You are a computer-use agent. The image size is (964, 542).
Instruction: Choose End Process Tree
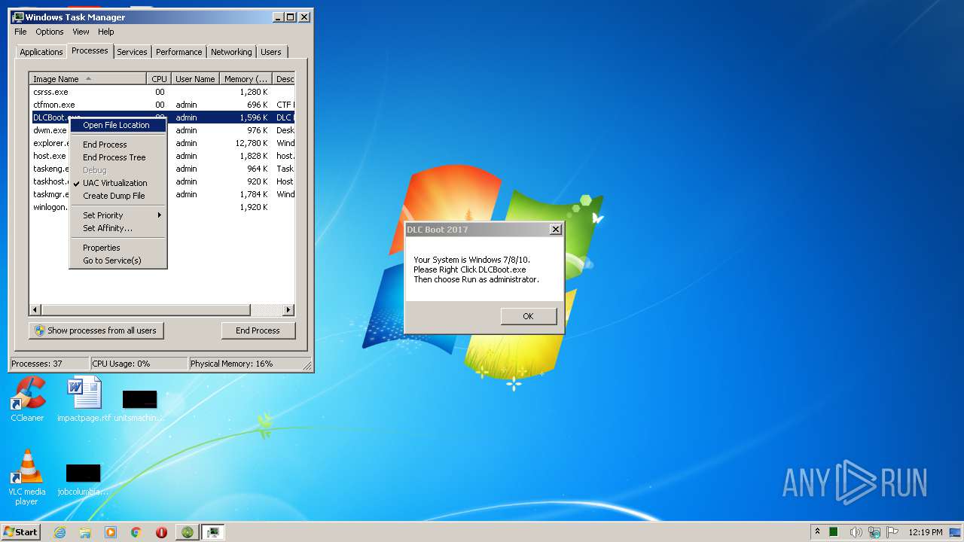[x=118, y=157]
